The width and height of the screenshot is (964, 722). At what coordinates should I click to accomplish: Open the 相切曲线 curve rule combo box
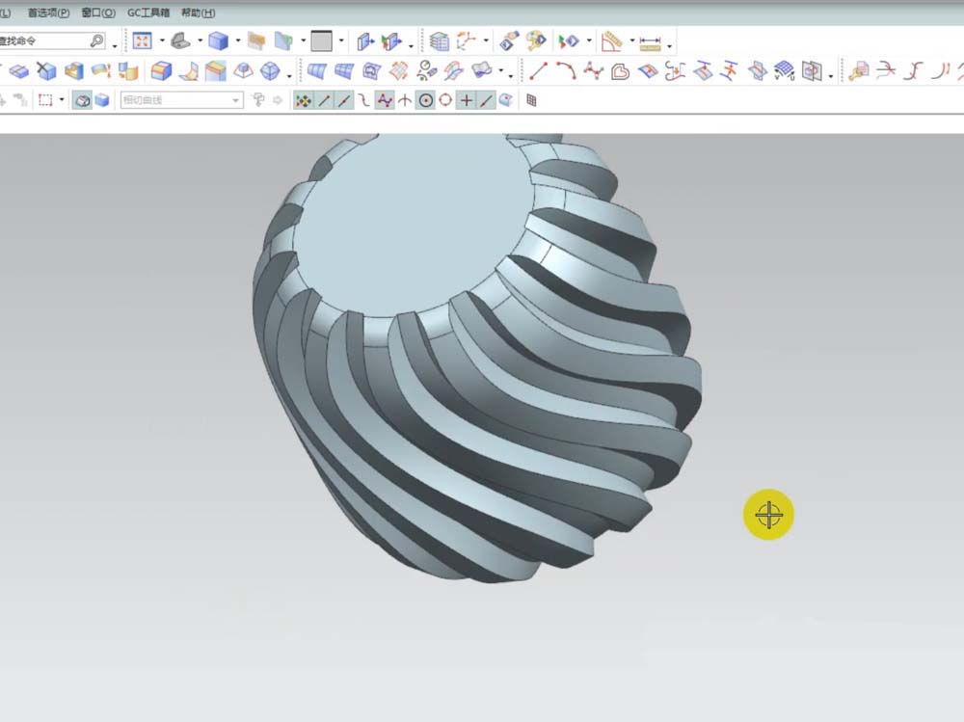[182, 100]
